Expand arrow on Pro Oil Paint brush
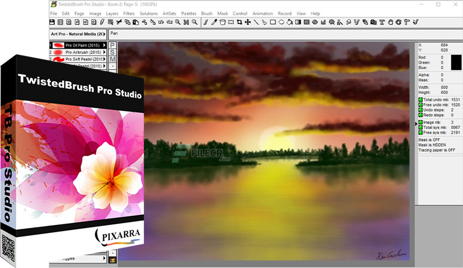463x268 pixels. click(104, 45)
